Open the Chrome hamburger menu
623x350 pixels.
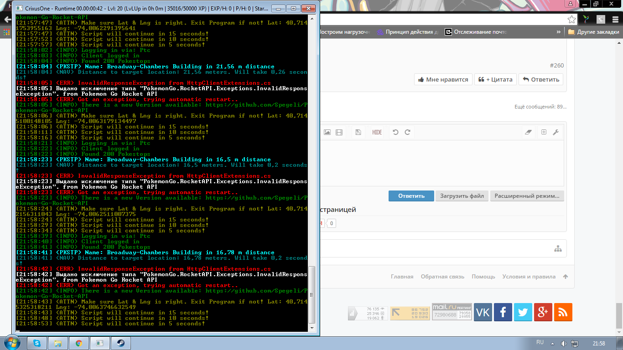[x=615, y=20]
